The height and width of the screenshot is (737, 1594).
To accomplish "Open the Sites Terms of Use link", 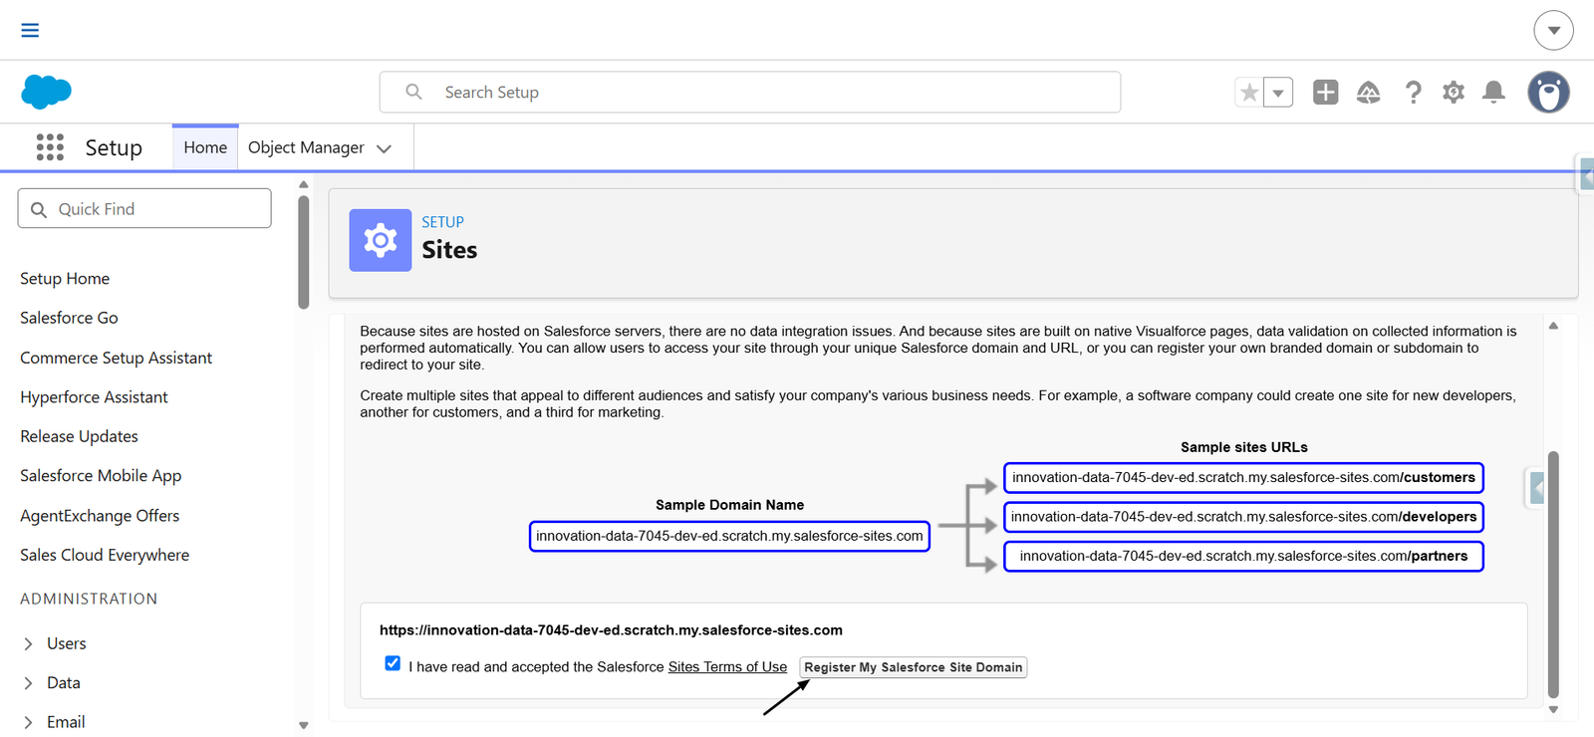I will (727, 667).
